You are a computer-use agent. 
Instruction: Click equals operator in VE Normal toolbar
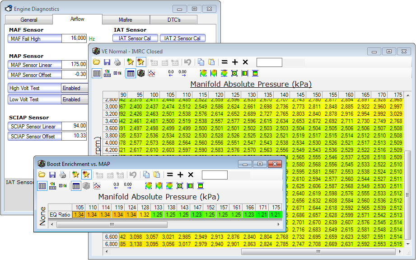(224, 62)
